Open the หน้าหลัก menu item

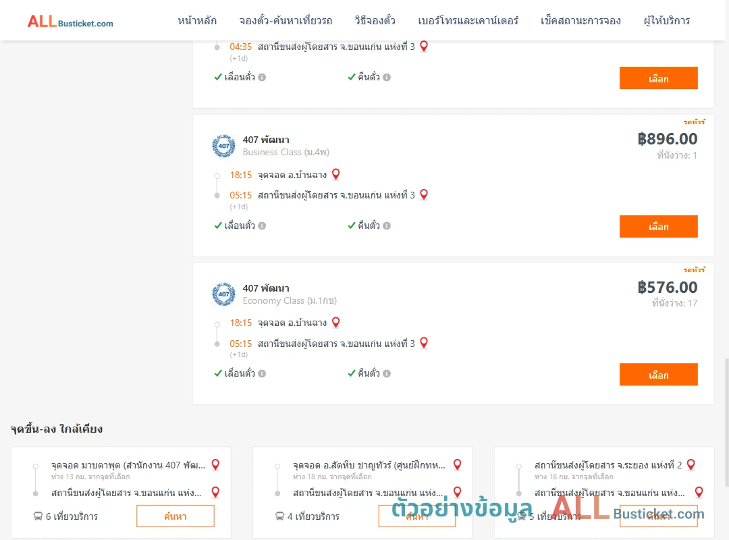click(197, 21)
